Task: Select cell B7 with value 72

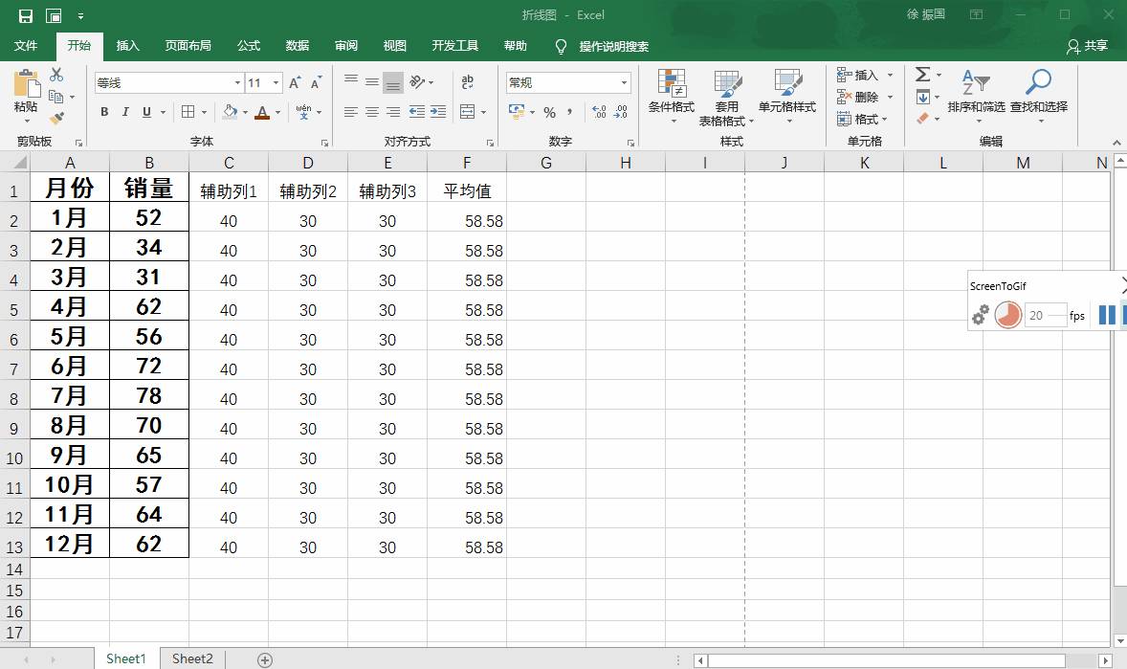Action: (x=149, y=366)
